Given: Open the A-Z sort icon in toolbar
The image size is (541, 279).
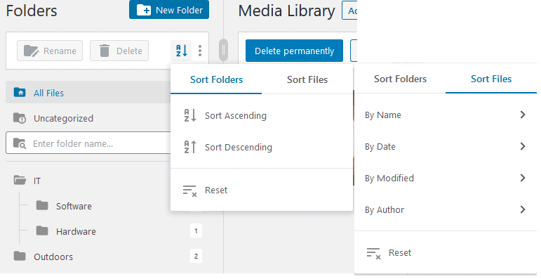Looking at the screenshot, I should tap(182, 51).
